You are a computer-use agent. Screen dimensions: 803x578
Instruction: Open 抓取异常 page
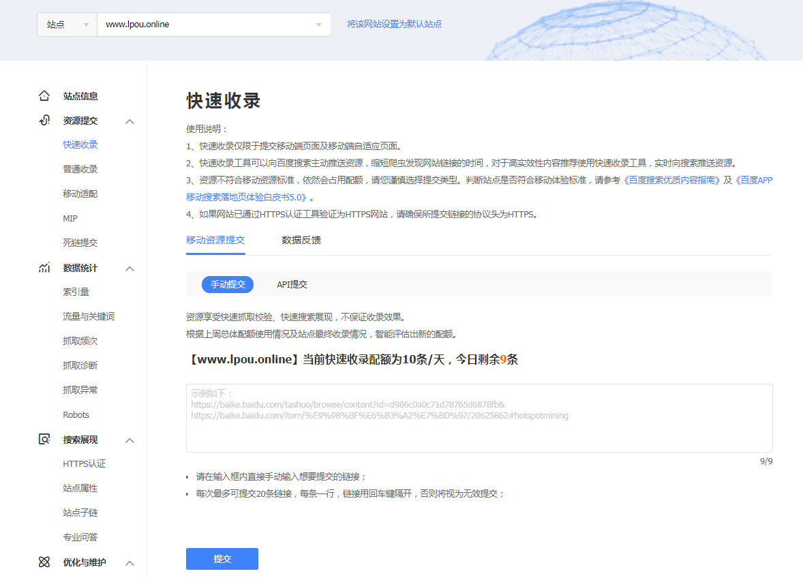point(80,390)
